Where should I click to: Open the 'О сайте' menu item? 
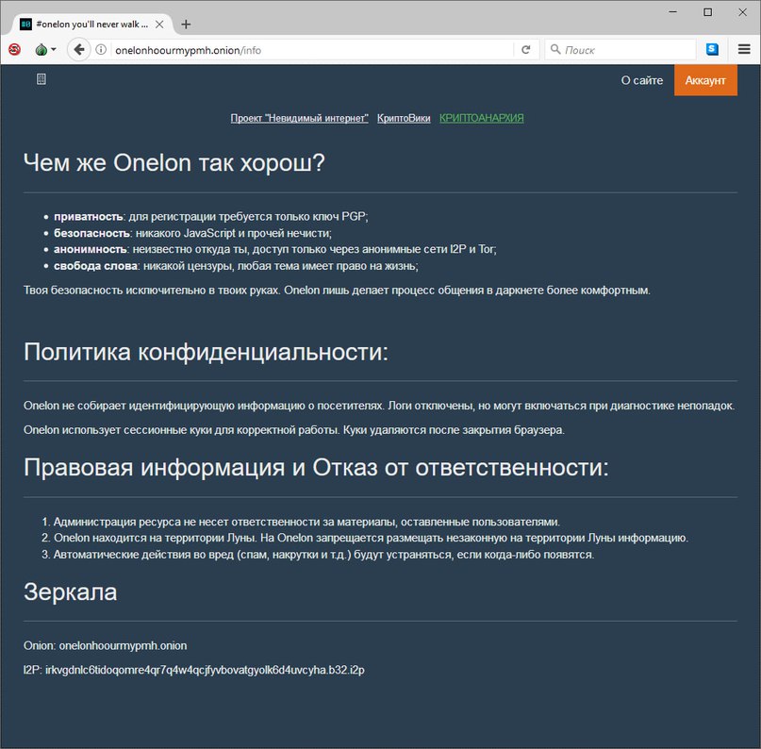(x=641, y=80)
